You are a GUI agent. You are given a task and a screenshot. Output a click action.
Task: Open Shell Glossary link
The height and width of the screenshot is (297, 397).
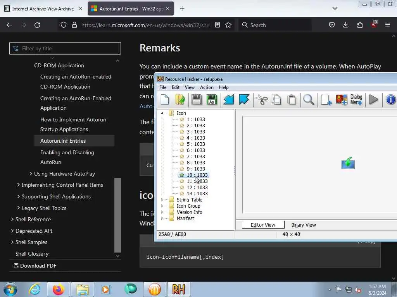tap(32, 254)
